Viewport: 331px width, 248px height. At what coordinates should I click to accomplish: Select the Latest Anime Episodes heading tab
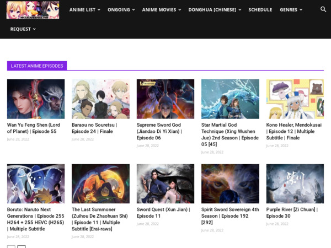coord(37,66)
